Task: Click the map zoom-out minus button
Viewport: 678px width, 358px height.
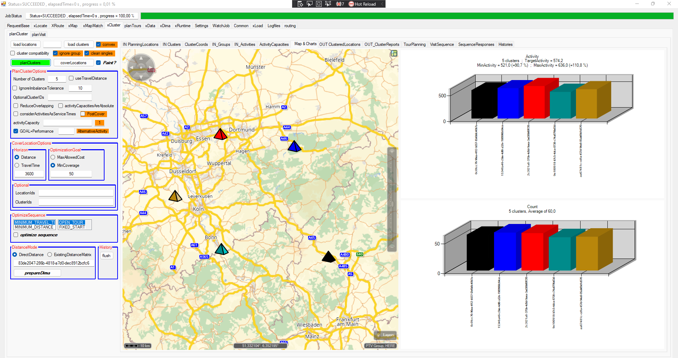Action: click(392, 247)
